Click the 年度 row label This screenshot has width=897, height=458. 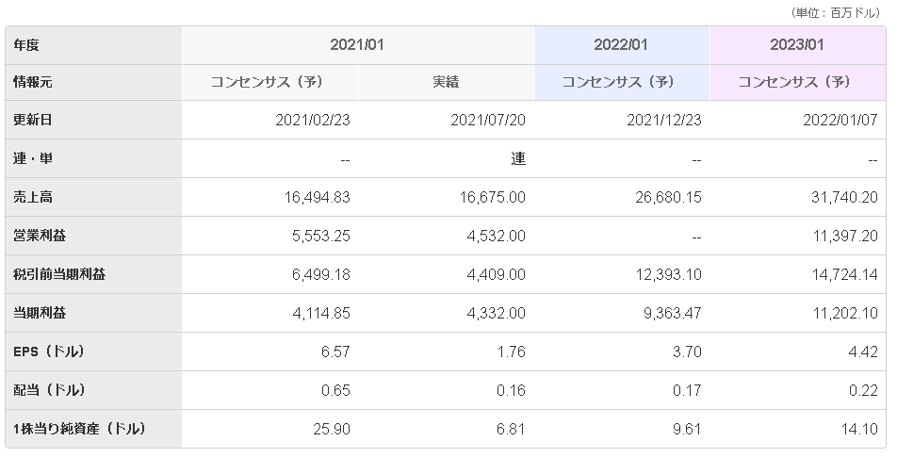coord(27,44)
